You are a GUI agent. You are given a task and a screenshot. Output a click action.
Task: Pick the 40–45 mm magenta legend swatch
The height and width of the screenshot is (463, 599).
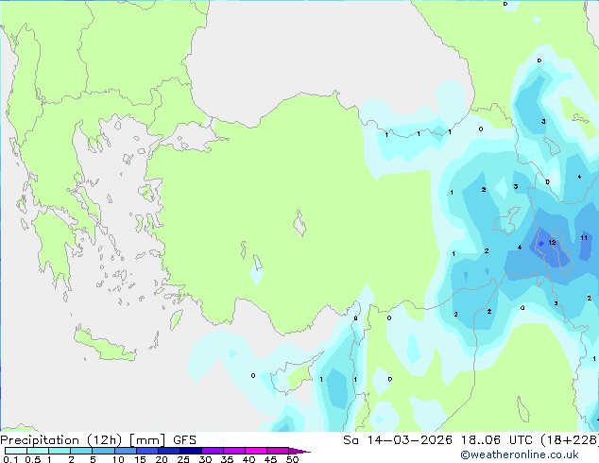click(x=256, y=451)
